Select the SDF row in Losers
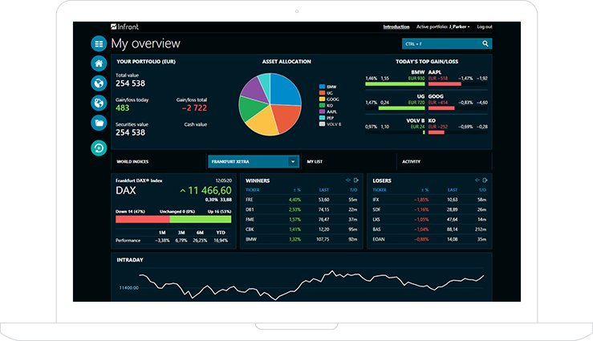593x341 pixels. [429, 209]
